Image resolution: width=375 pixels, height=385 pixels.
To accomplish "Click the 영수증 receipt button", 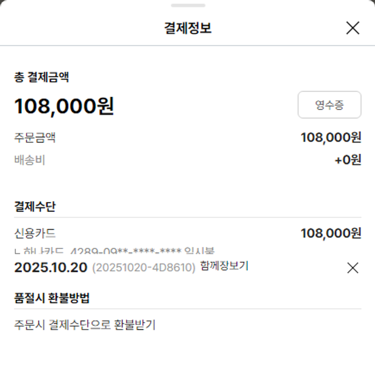I will click(x=329, y=105).
